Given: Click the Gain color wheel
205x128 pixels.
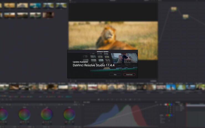Looking at the screenshot, I should coord(47,114).
